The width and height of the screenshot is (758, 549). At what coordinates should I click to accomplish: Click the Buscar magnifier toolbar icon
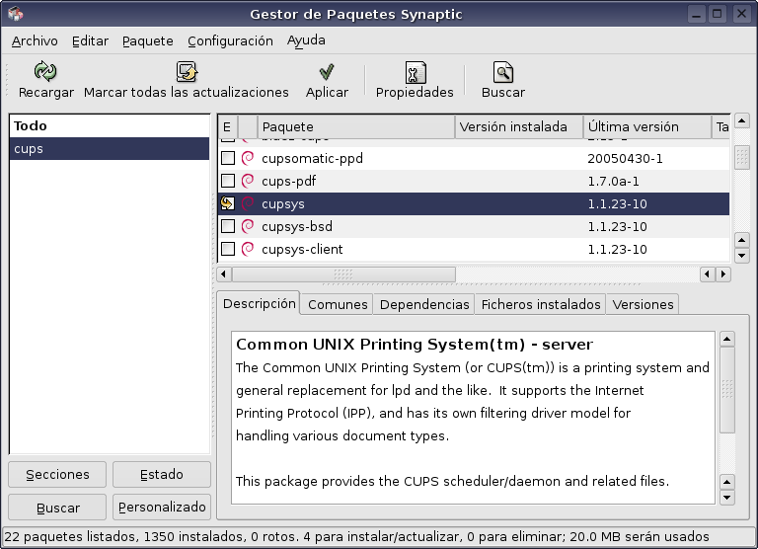pos(502,72)
